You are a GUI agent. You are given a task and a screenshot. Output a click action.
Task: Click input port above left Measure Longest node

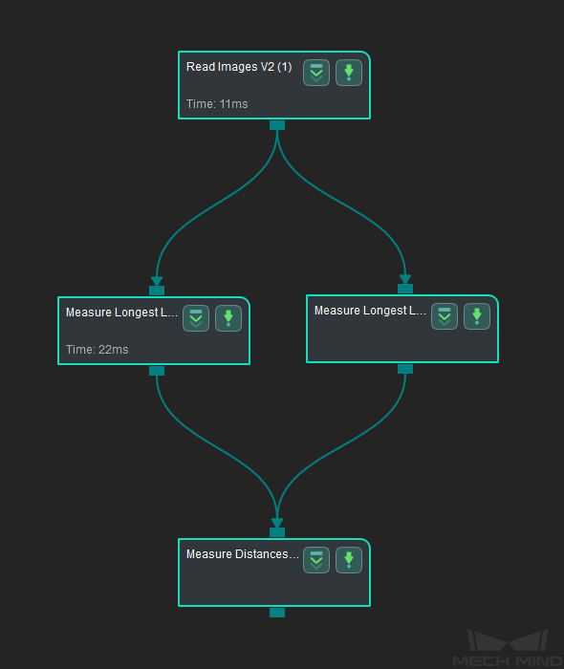[x=157, y=291]
